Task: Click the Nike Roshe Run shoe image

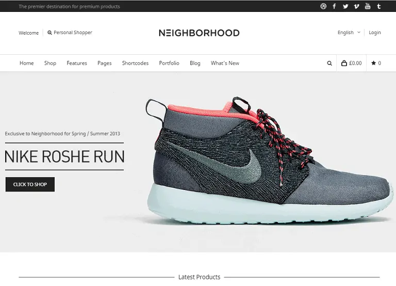Action: coord(269,161)
